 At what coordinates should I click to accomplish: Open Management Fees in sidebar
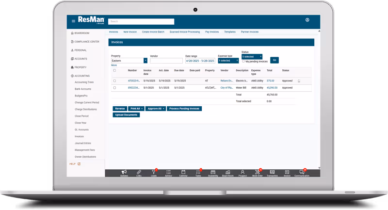(x=85, y=150)
